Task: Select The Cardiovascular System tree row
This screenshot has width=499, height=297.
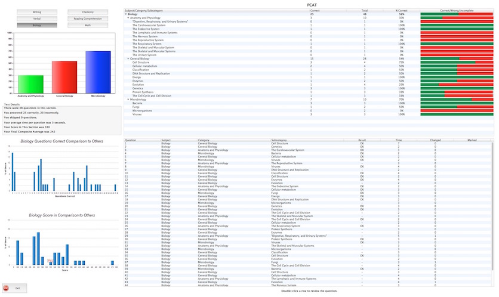Action: coord(309,25)
